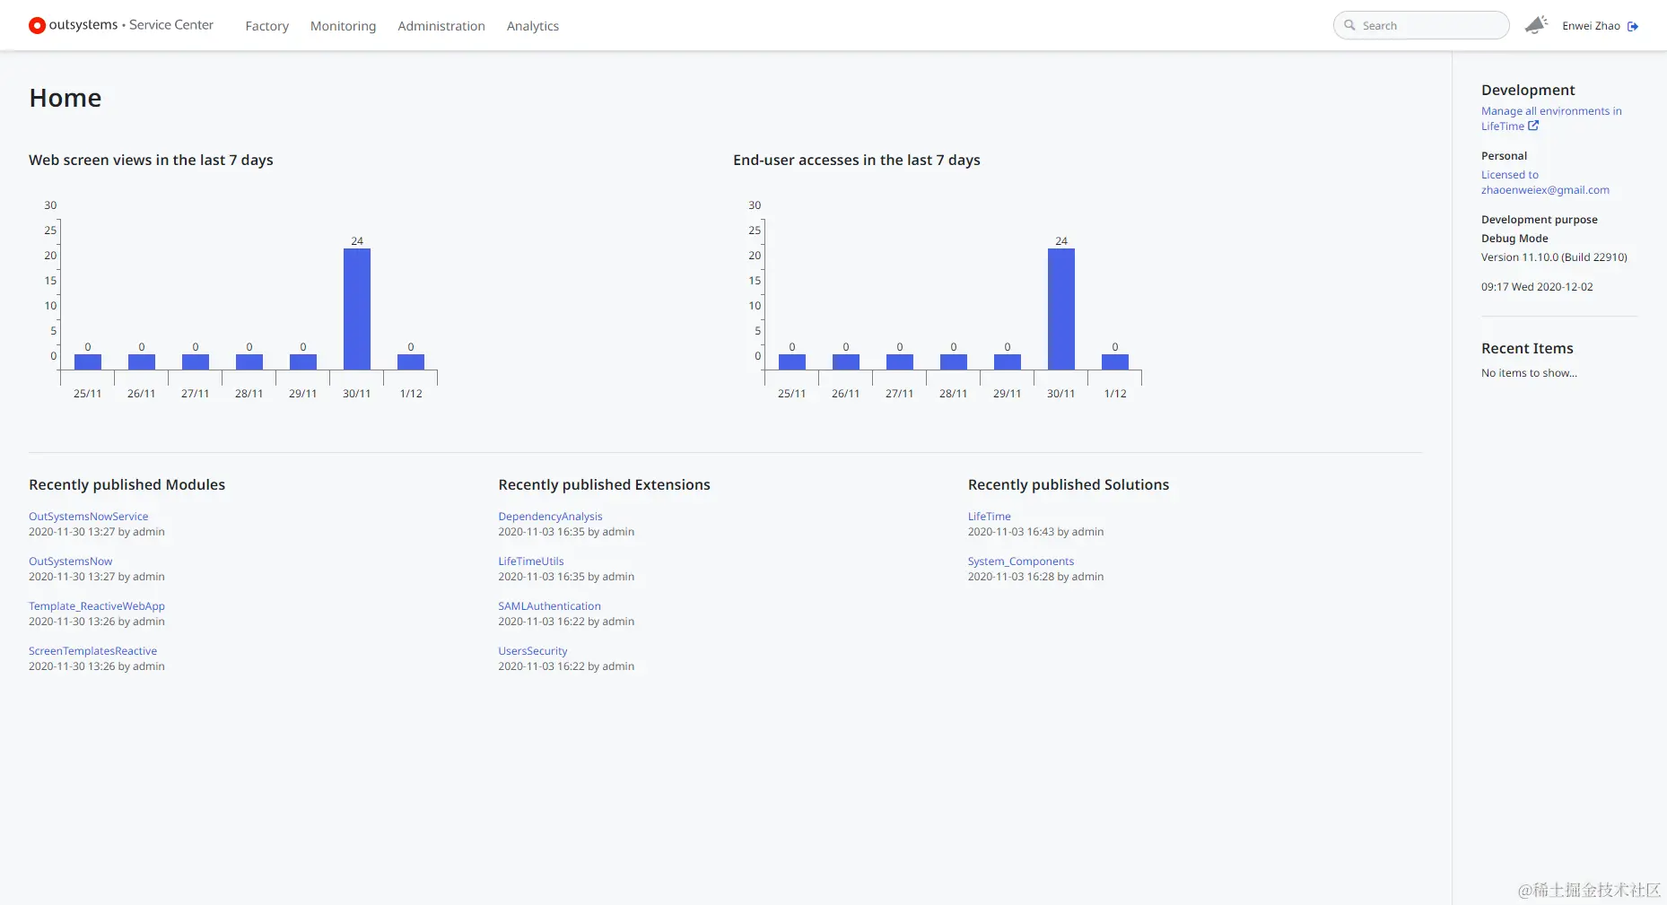Image resolution: width=1667 pixels, height=905 pixels.
Task: Open the Monitoring menu
Action: pyautogui.click(x=343, y=26)
